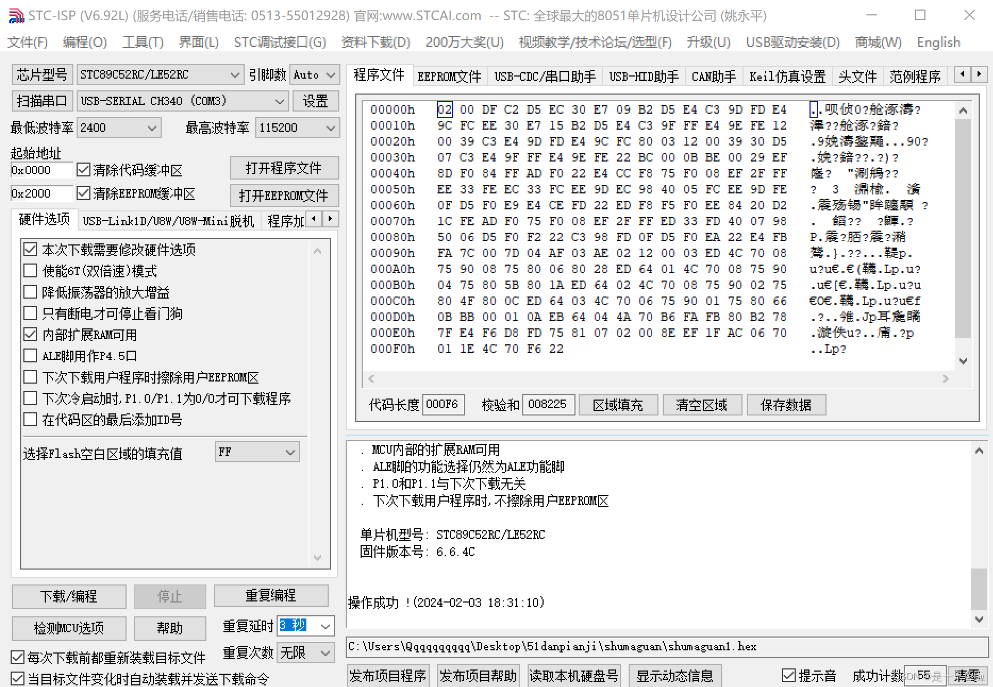Click log panel scrollbar down arrow
Screen dimensions: 993x687
pyautogui.click(x=979, y=618)
